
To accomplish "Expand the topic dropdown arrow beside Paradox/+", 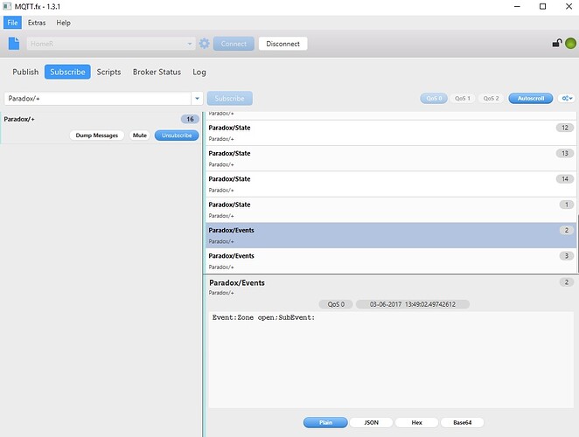I will (197, 99).
